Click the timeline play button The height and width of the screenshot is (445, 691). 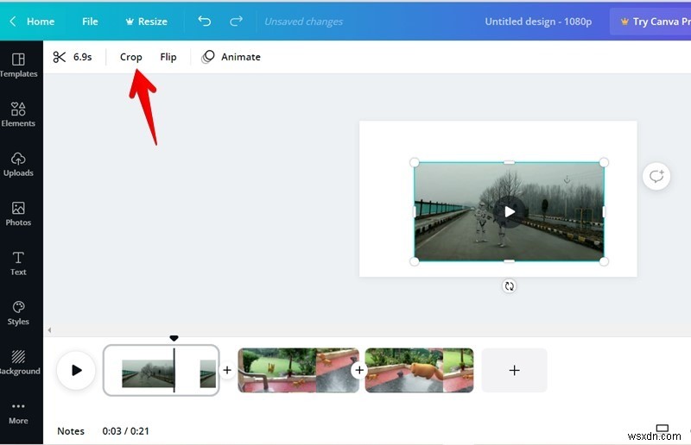[x=76, y=370]
